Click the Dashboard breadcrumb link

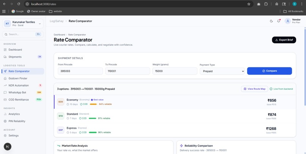59,35
